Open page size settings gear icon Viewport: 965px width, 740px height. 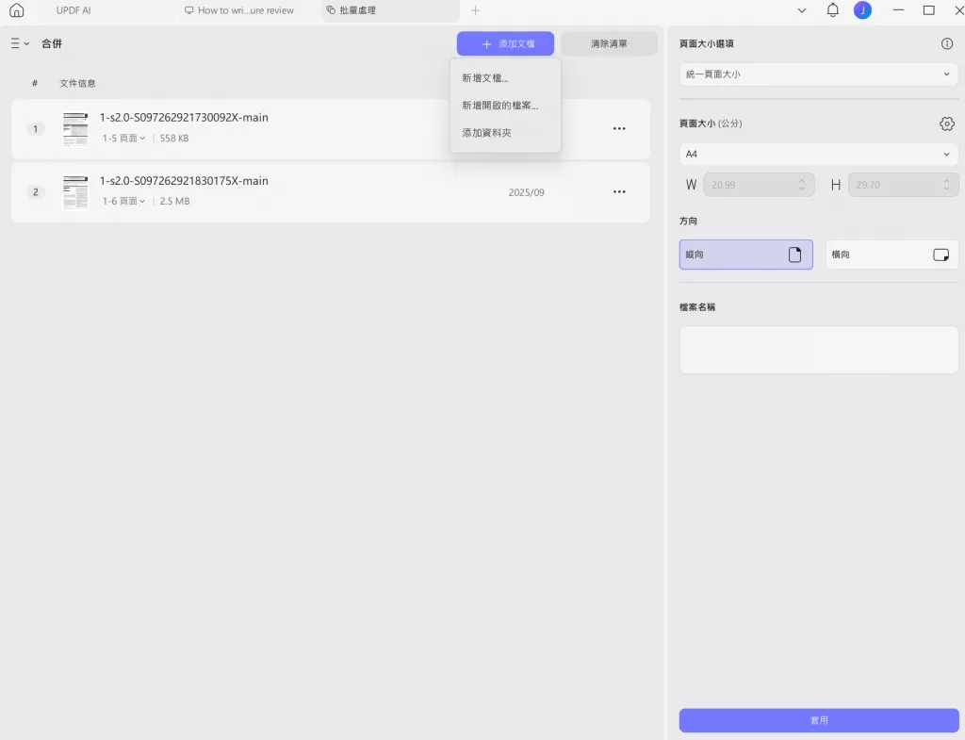click(946, 123)
